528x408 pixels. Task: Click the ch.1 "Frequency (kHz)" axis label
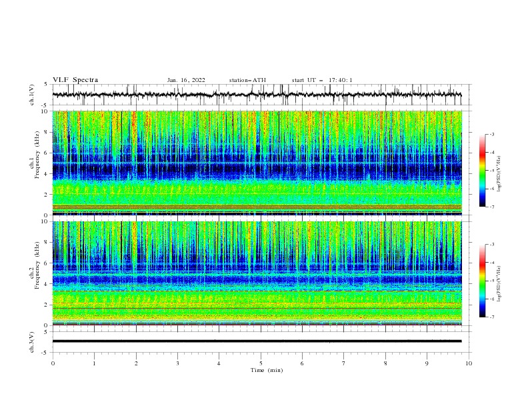tap(38, 155)
